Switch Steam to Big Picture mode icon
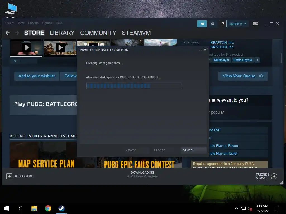Image resolution: width=286 pixels, height=214 pixels. (255, 24)
